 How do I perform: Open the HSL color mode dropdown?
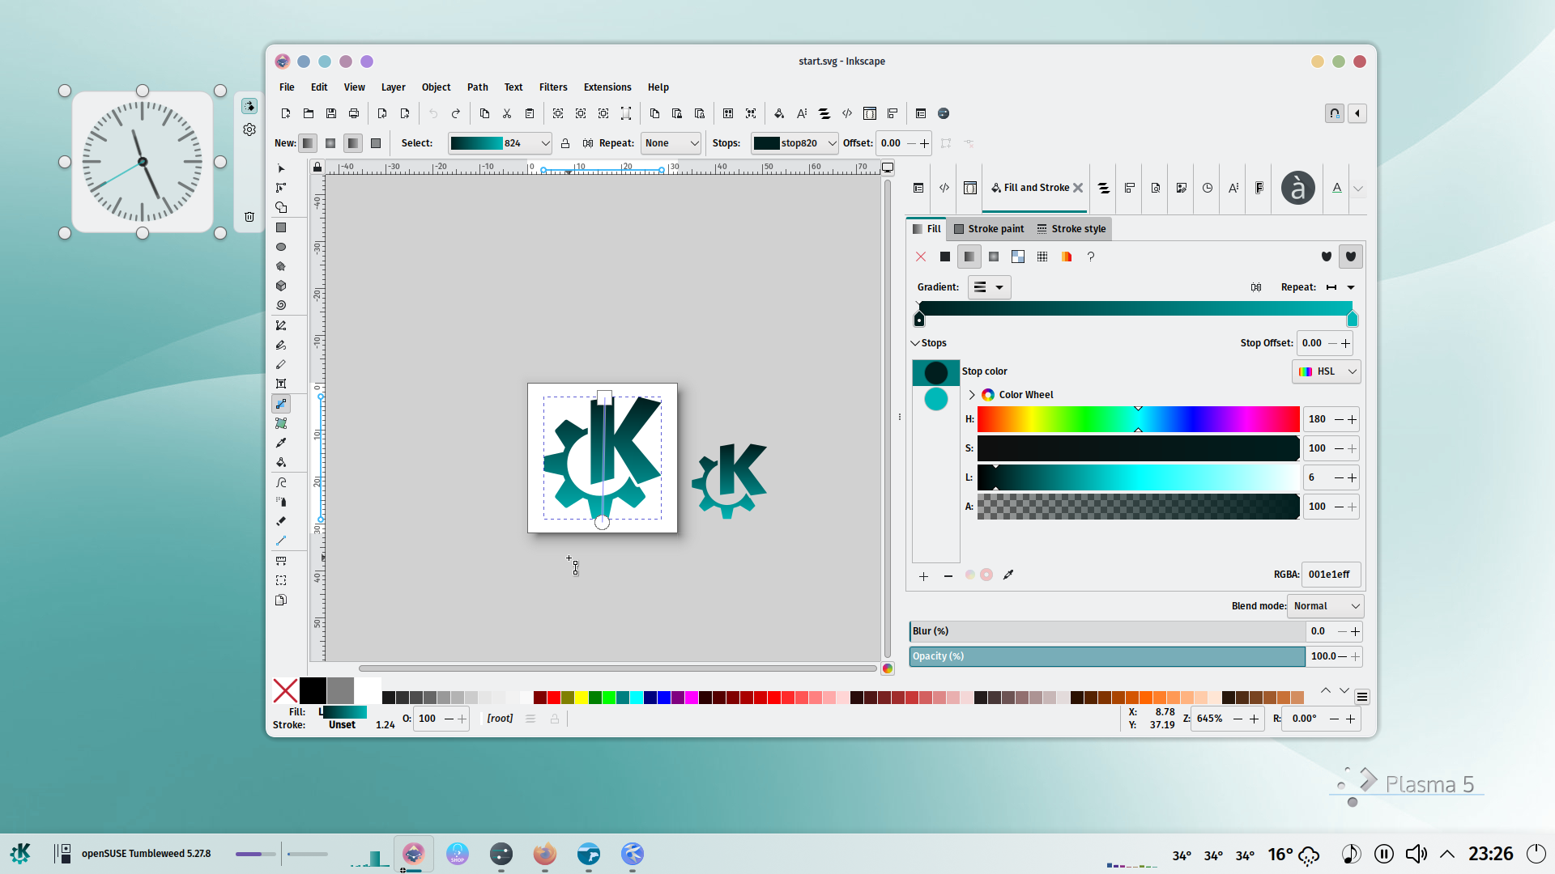click(1327, 371)
